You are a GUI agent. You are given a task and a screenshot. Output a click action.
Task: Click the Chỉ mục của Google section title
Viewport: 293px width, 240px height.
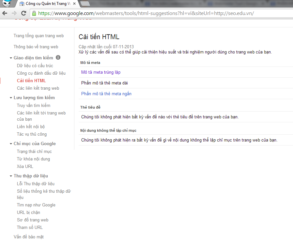tap(35, 143)
